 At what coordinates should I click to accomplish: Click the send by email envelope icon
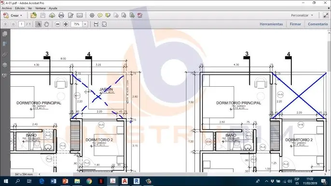click(80, 15)
